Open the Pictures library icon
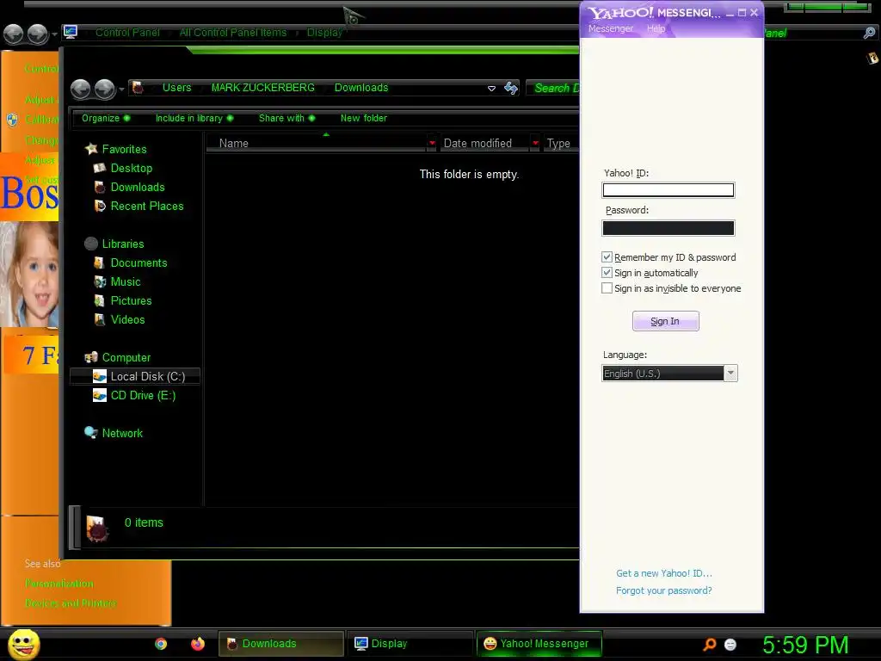881x661 pixels. (x=100, y=300)
